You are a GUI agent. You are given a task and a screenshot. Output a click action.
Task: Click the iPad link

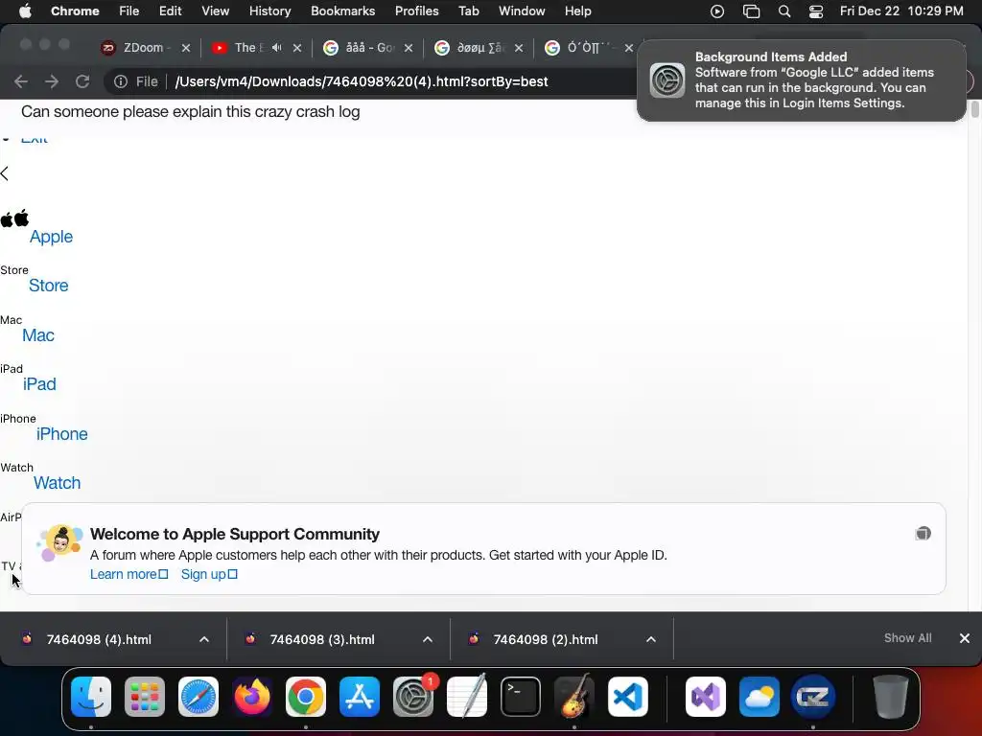[39, 384]
